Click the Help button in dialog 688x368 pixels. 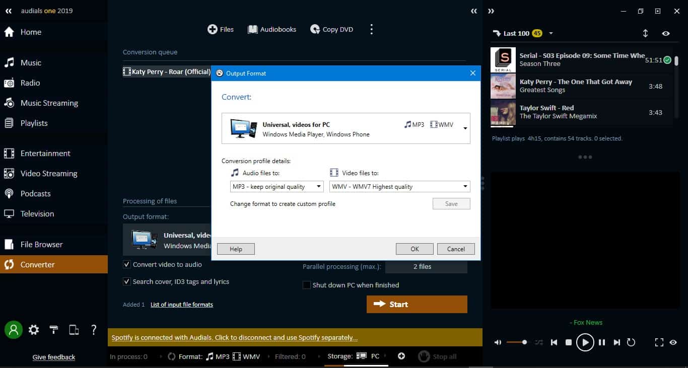(236, 249)
